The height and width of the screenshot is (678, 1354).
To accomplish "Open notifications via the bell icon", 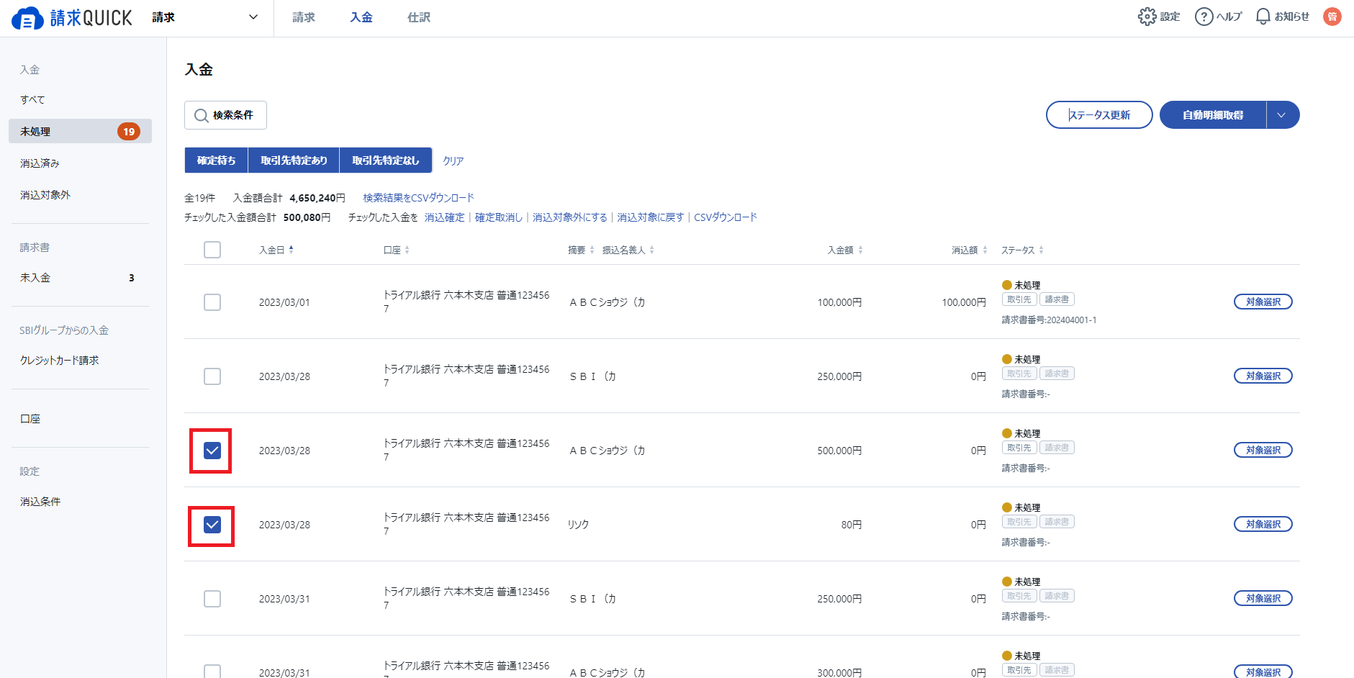I will pos(1263,17).
